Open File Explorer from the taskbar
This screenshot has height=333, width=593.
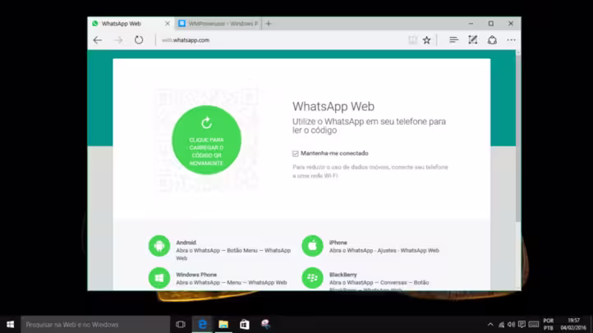[223, 324]
